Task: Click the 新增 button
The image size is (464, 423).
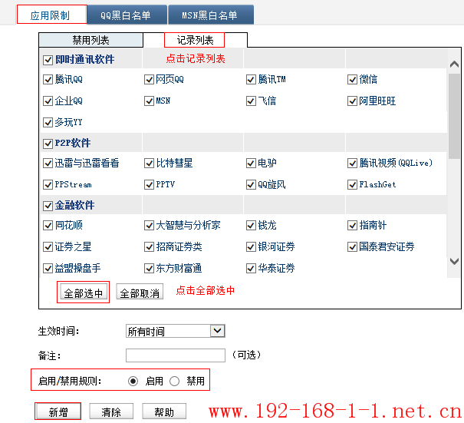Action: click(58, 411)
